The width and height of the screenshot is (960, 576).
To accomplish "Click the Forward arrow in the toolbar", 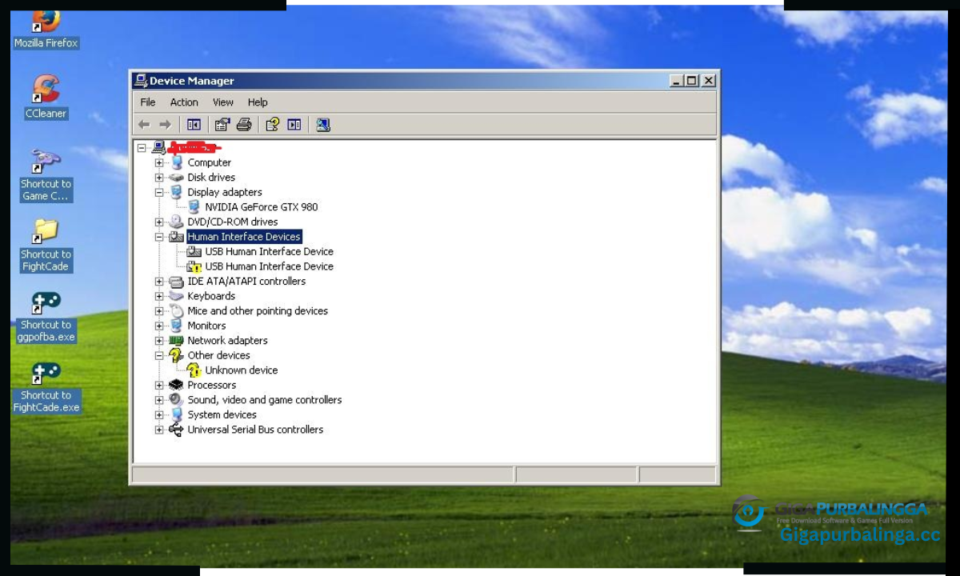I will click(166, 125).
